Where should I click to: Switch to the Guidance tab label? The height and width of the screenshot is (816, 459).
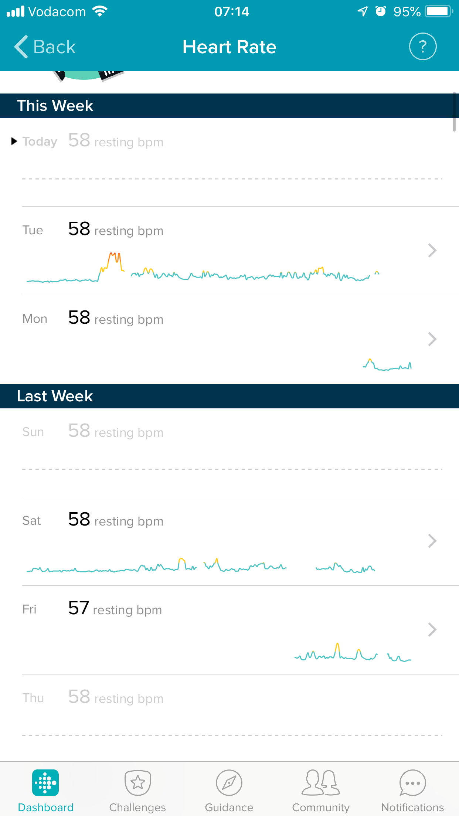tap(229, 807)
